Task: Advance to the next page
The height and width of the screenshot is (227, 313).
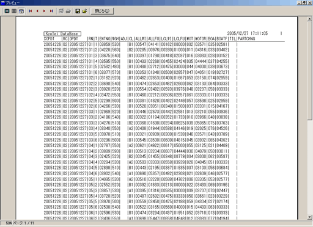Action: point(44,11)
